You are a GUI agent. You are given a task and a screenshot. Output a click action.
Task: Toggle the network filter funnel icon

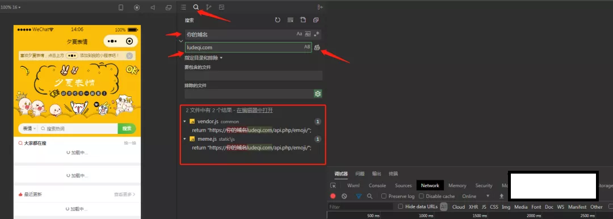coord(359,196)
